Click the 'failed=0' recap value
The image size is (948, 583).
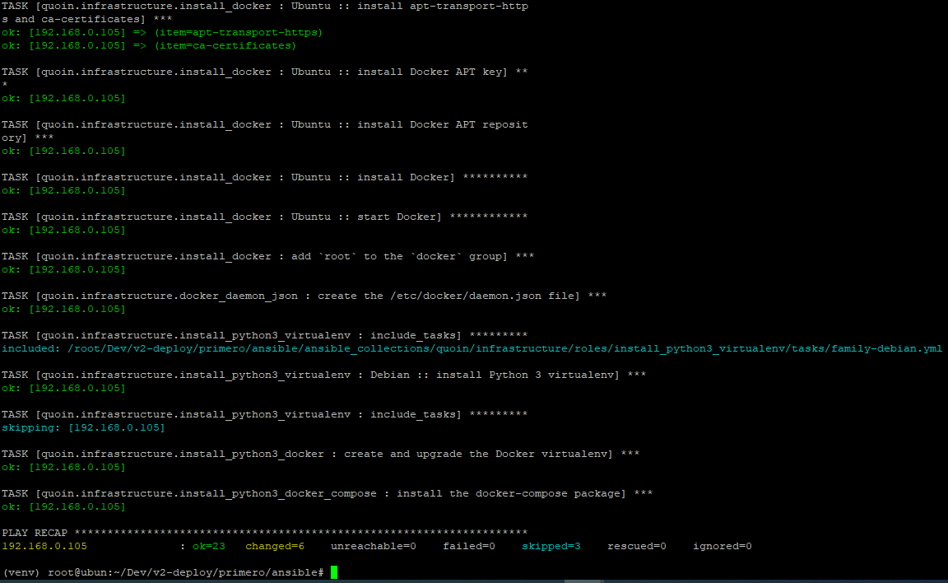click(x=468, y=546)
